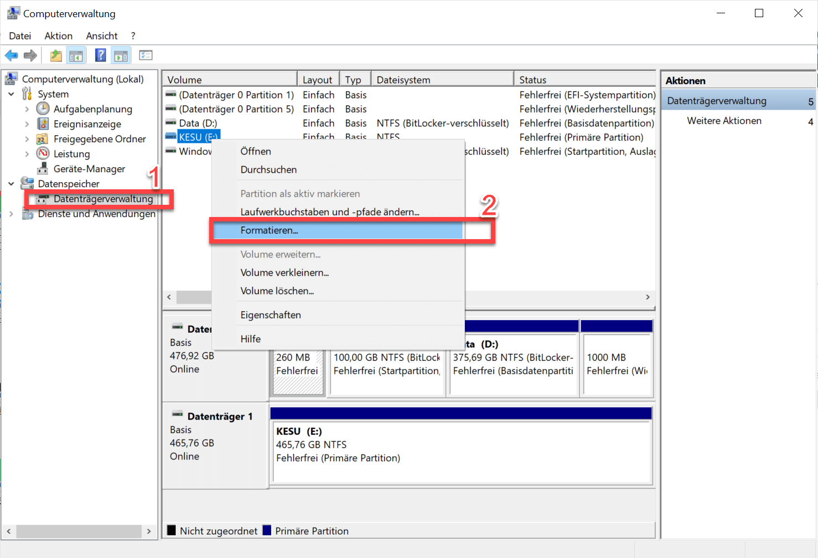Open Ereignisanzeige in the tree

[87, 124]
